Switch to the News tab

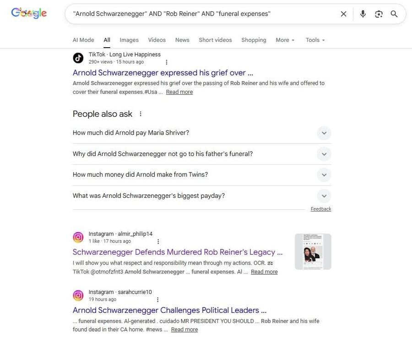[182, 39]
